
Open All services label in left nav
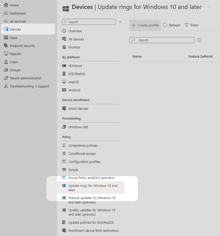click(x=18, y=21)
